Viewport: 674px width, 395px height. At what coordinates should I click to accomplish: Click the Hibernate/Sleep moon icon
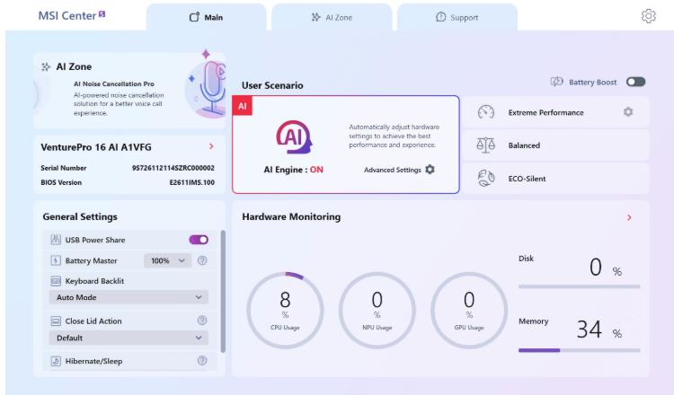(56, 361)
